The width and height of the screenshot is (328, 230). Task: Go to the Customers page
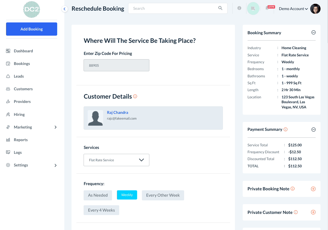click(x=23, y=89)
